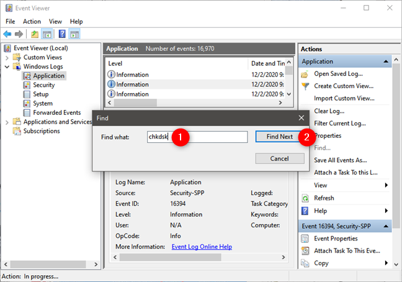Viewport: 402px width, 282px height.
Task: Toggle the Show/Hide Console Tree icon
Action: pyautogui.click(x=47, y=34)
